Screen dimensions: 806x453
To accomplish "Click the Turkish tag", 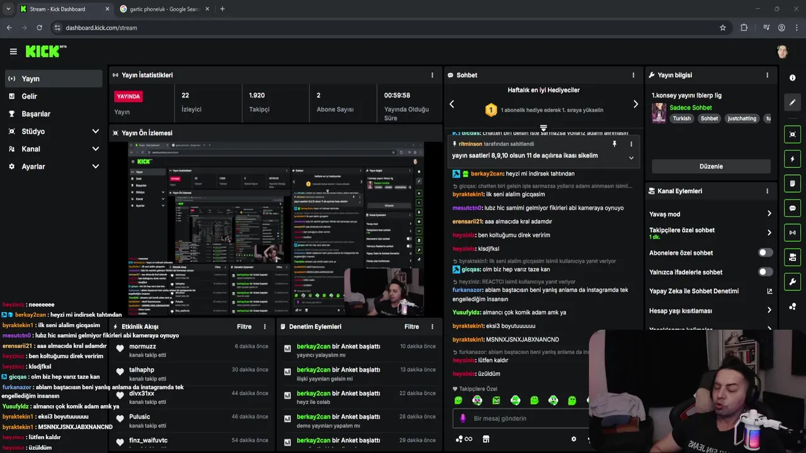I will (681, 118).
